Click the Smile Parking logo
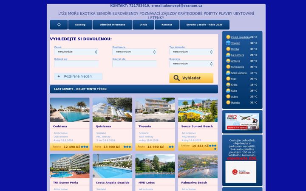This screenshot has width=306, height=191. (241, 172)
